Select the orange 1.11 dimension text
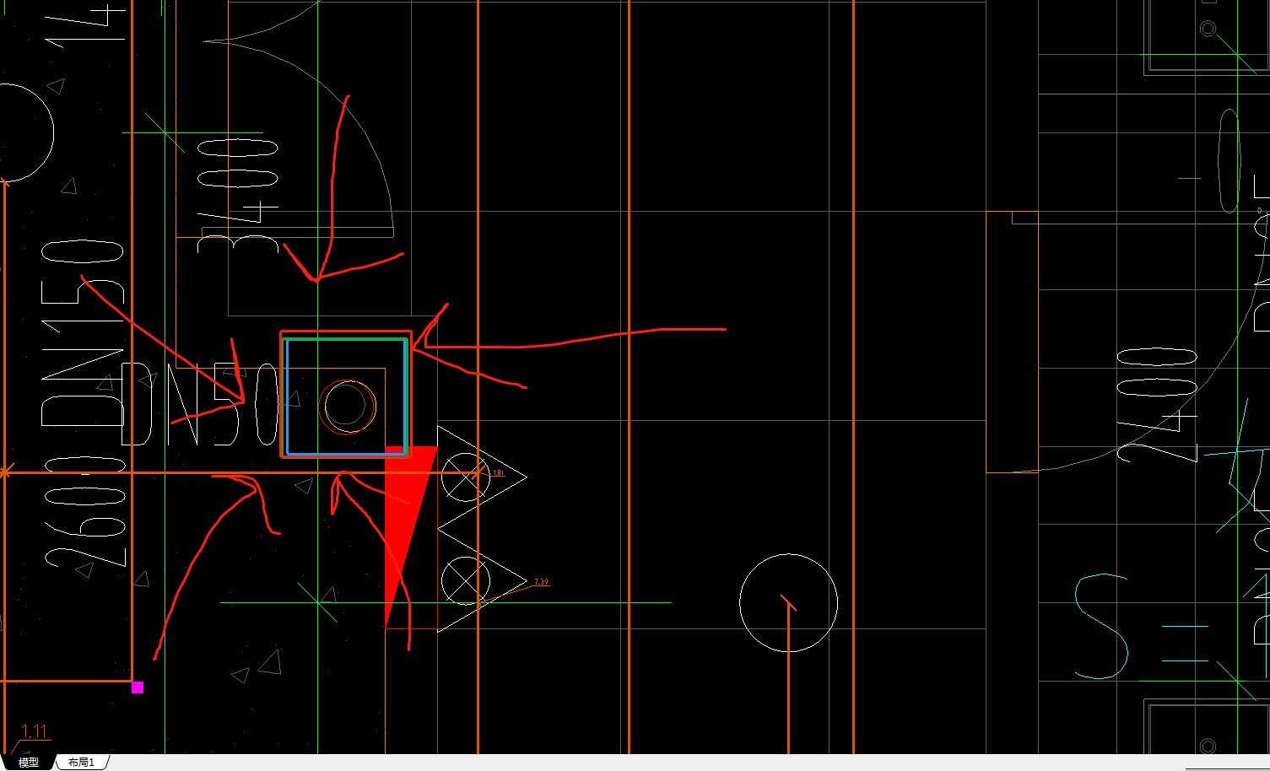 (35, 731)
